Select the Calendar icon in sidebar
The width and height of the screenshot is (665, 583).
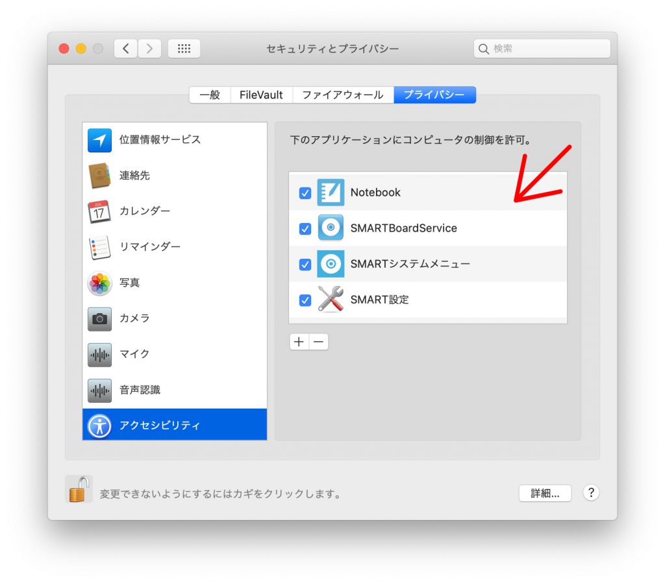[x=99, y=211]
